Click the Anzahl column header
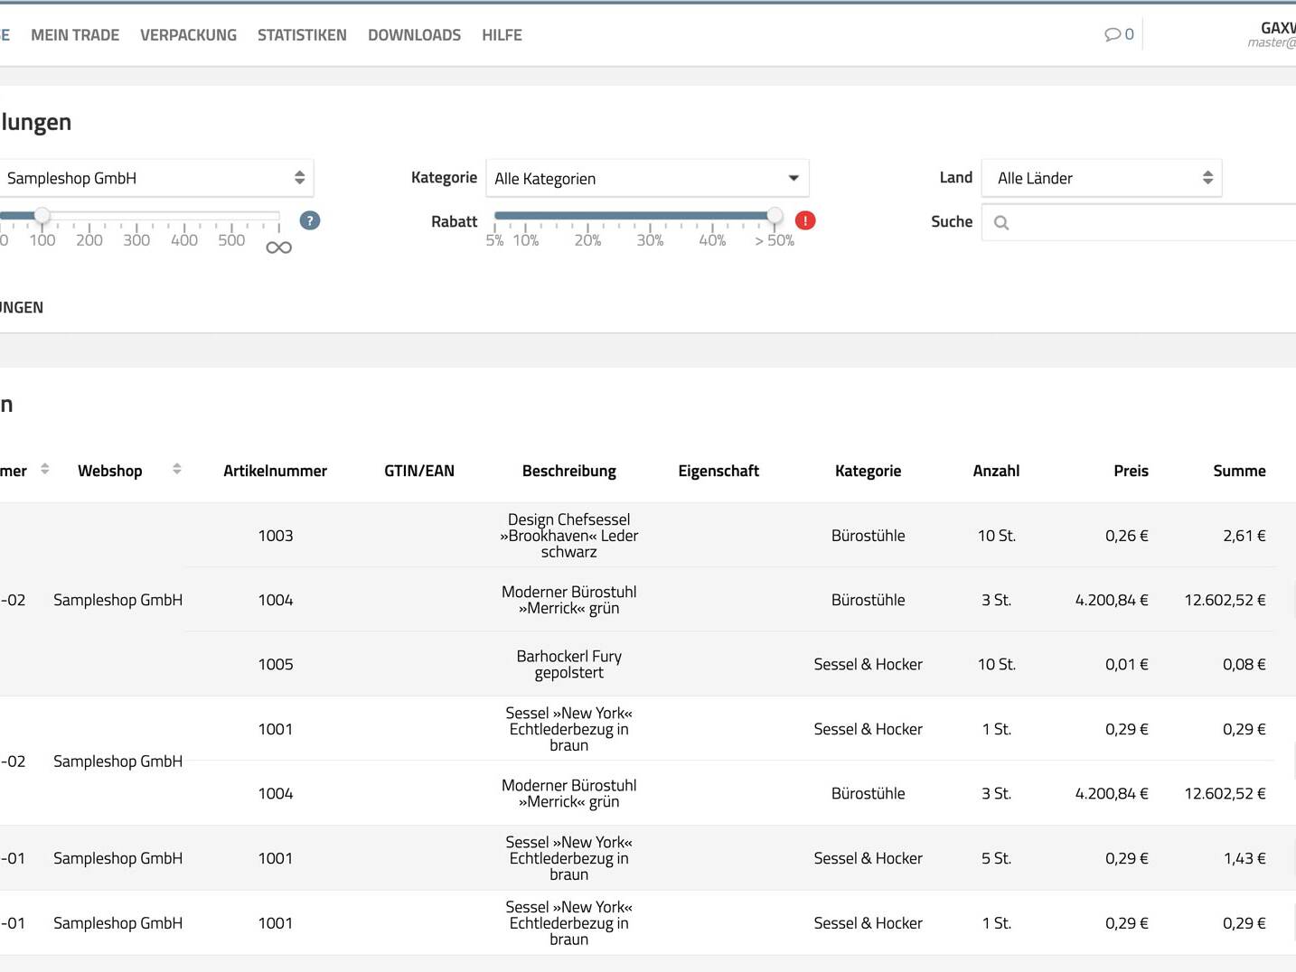1296x972 pixels. pyautogui.click(x=996, y=471)
